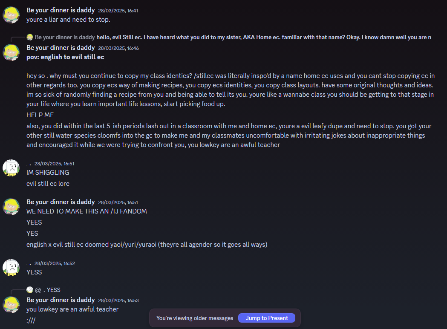Click avatar beside the 16:53 message
Viewport: 447px width, 329px height.
11,305
